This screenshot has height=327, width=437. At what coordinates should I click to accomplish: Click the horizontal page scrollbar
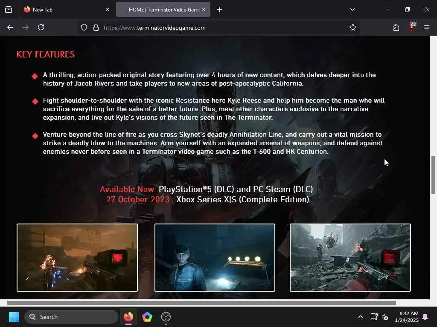pos(201,303)
